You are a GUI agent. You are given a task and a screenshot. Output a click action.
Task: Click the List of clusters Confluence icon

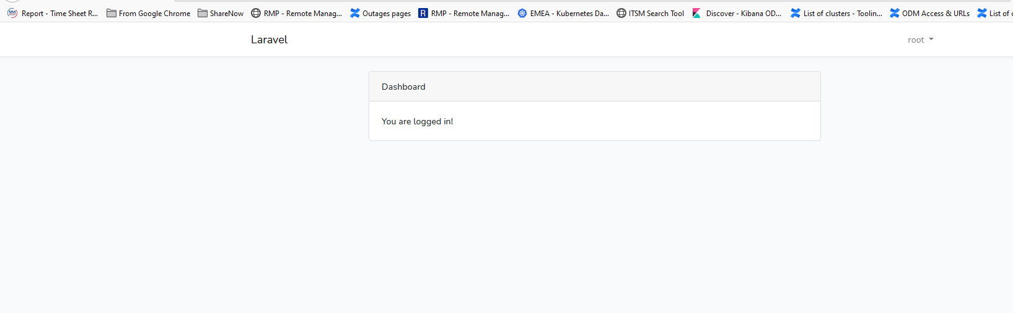tap(796, 13)
